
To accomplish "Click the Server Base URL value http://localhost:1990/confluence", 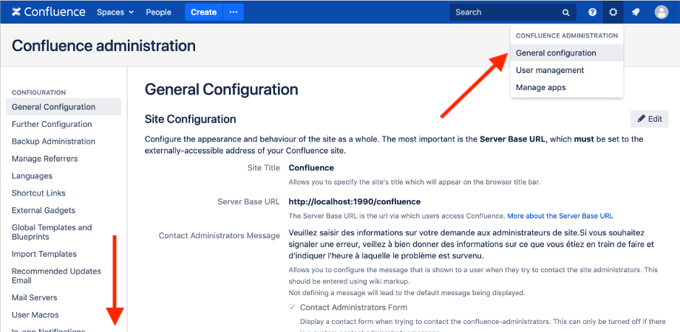I will pyautogui.click(x=354, y=201).
